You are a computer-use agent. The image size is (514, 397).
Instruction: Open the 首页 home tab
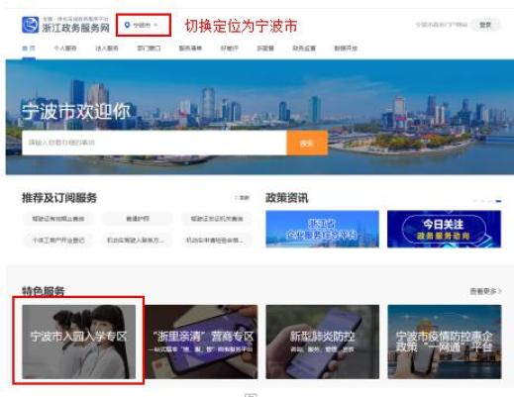coord(29,49)
